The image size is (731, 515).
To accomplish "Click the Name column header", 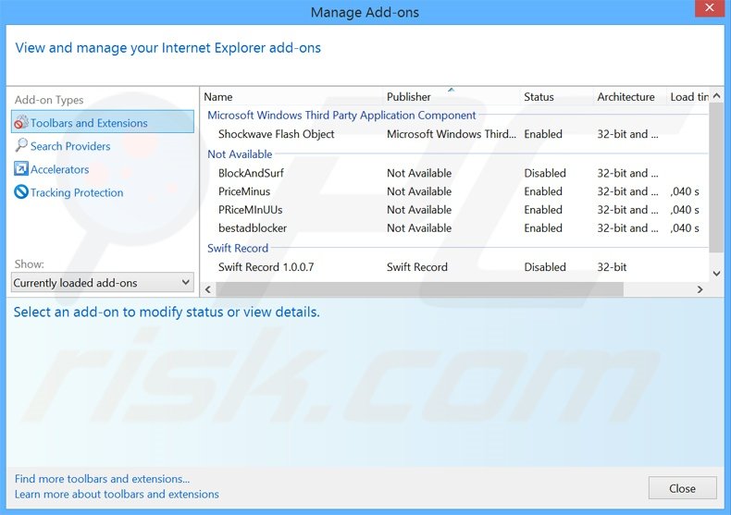I will point(218,97).
